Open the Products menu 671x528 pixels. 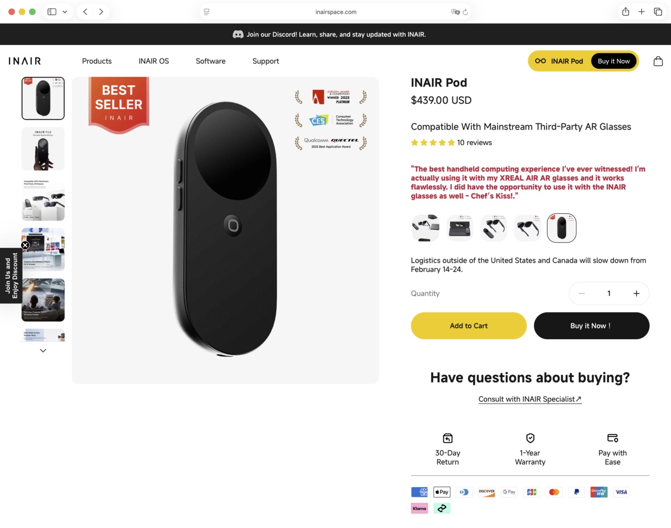pyautogui.click(x=97, y=61)
